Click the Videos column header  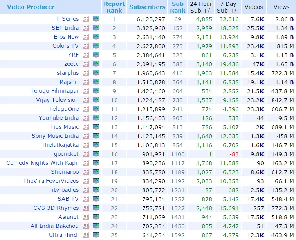(x=254, y=7)
